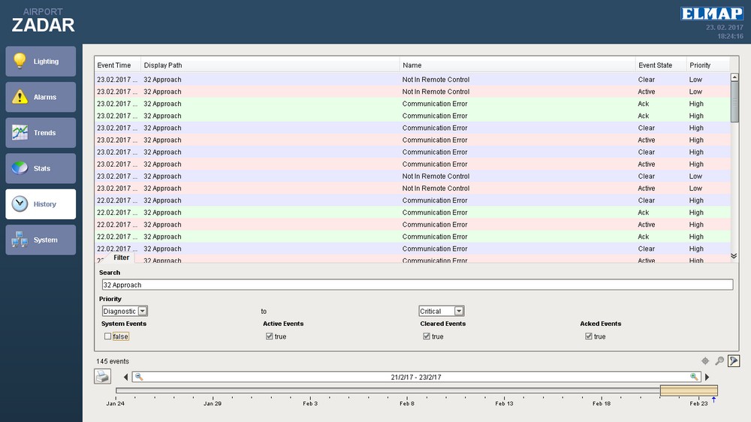Image resolution: width=751 pixels, height=422 pixels.
Task: Open the Lighting page from the sidebar
Action: click(x=41, y=62)
